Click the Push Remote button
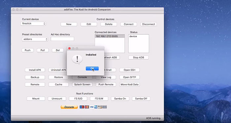The image size is (231, 123). pos(106,84)
